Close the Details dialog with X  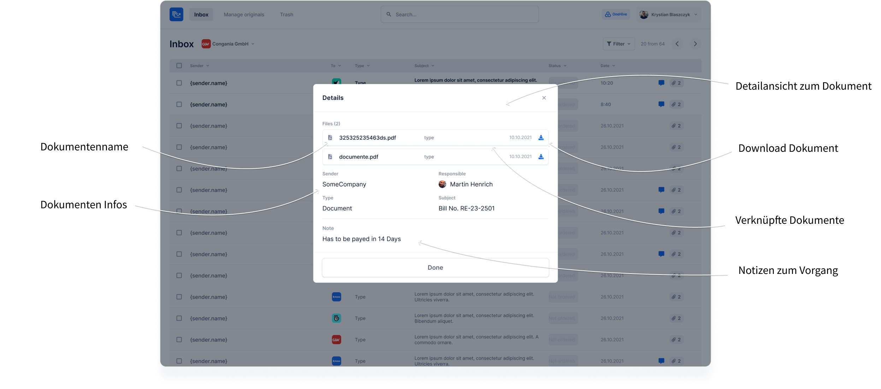[x=544, y=98]
